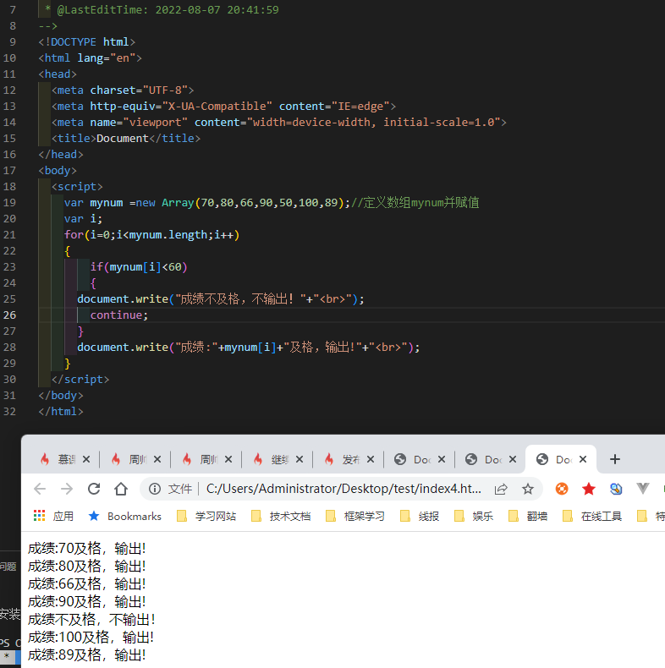
Task: Switch to the 继续 tab
Action: (272, 459)
